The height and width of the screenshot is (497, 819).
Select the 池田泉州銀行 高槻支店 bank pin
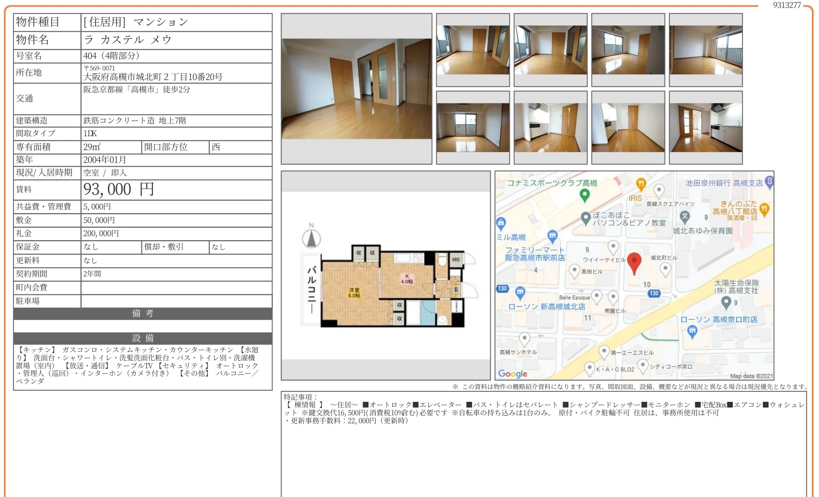point(770,182)
